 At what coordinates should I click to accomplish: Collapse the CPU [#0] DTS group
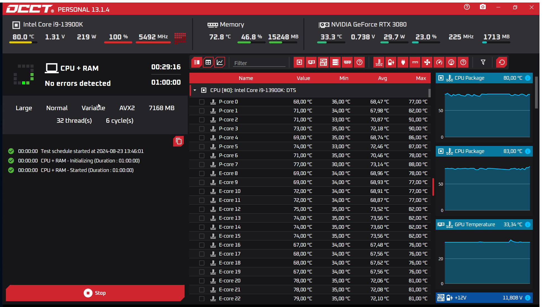click(x=195, y=90)
